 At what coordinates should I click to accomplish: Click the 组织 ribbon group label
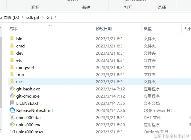click(x=35, y=7)
